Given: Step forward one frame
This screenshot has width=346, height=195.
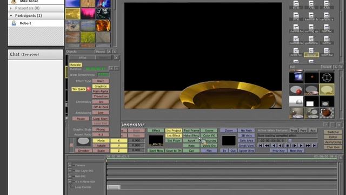Looking at the screenshot, I should pos(294,146).
